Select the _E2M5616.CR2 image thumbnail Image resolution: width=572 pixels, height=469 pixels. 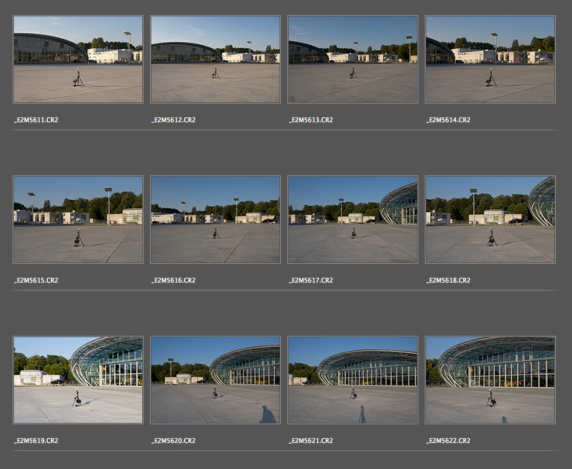click(x=215, y=220)
